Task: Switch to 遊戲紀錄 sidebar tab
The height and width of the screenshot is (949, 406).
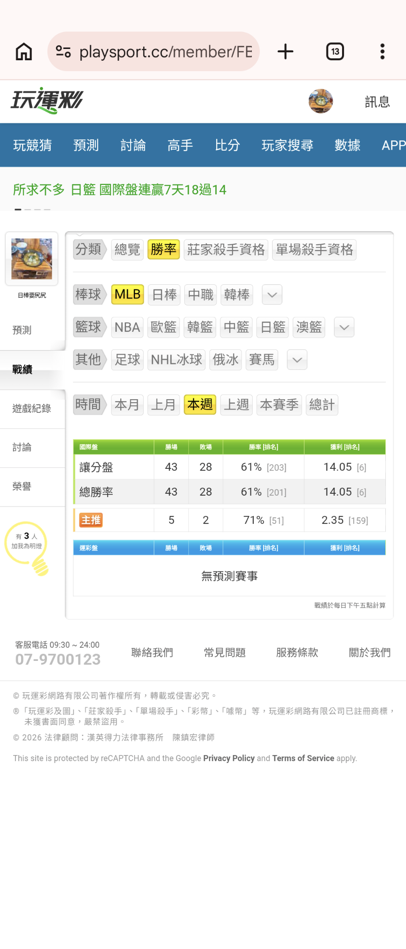Action: coord(31,409)
